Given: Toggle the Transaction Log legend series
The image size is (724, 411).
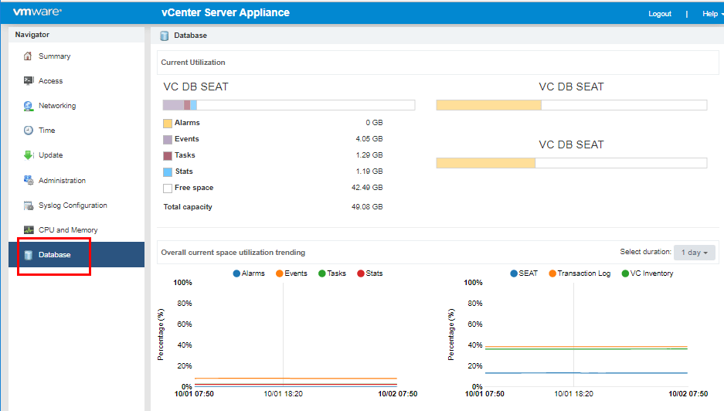Looking at the screenshot, I should click(579, 273).
